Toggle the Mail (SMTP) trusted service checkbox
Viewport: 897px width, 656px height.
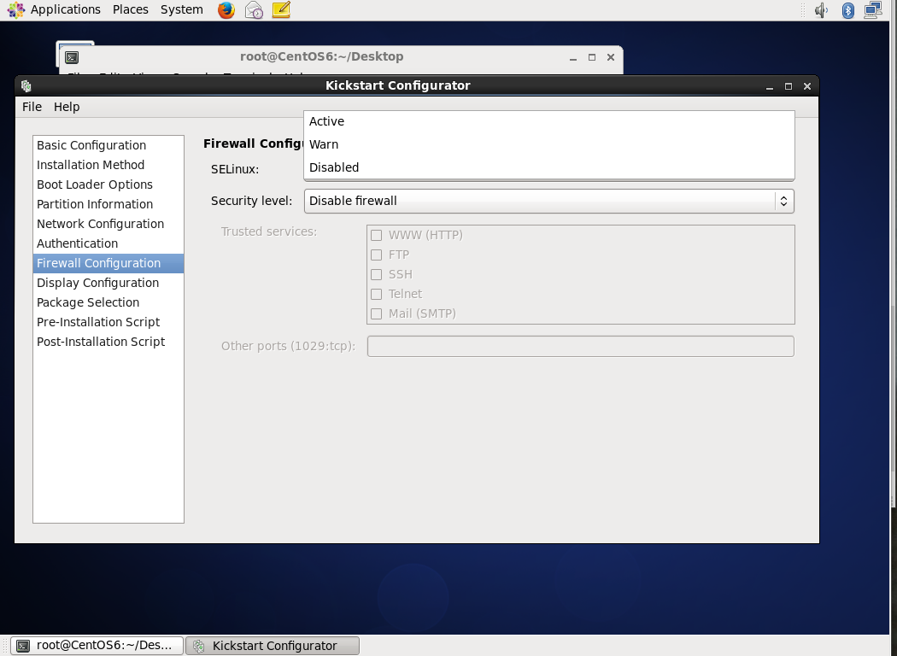tap(377, 313)
